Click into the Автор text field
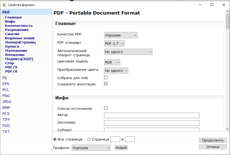 coord(152,115)
